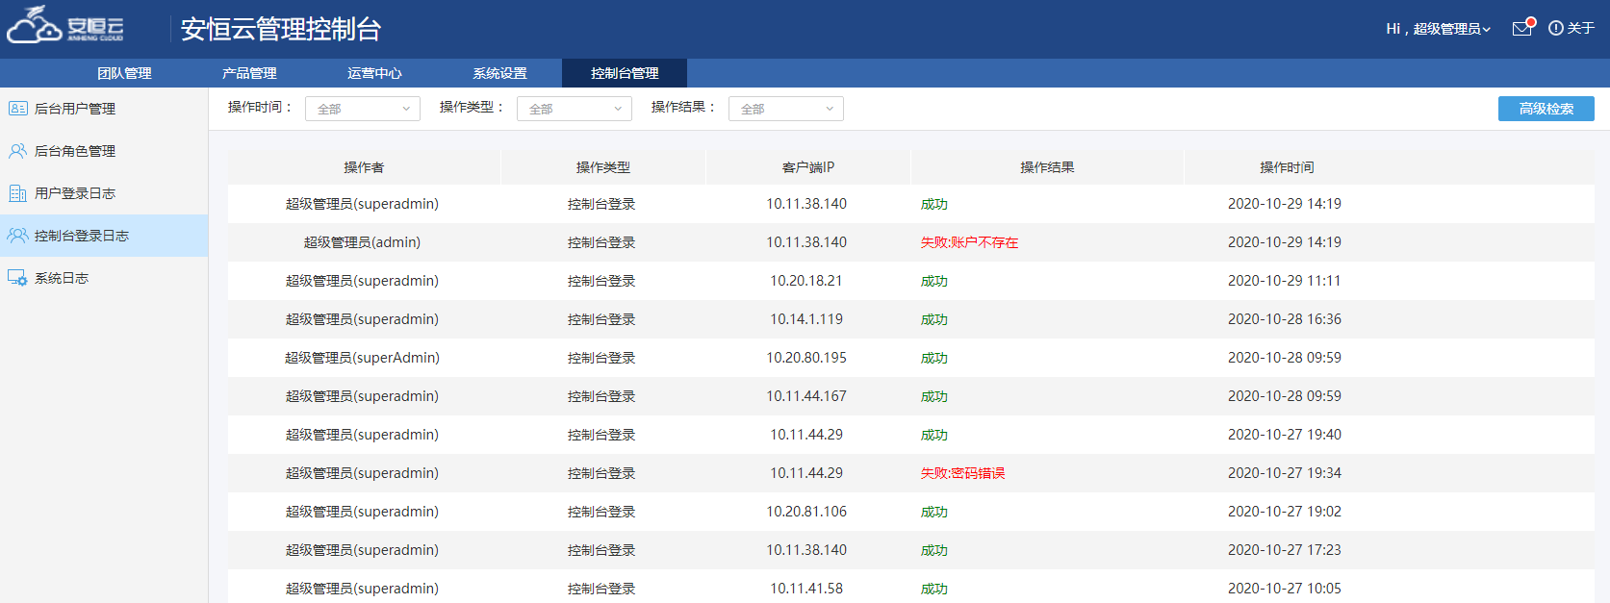Click the 超级管理员(superAdmin) operator cell

[x=362, y=358]
